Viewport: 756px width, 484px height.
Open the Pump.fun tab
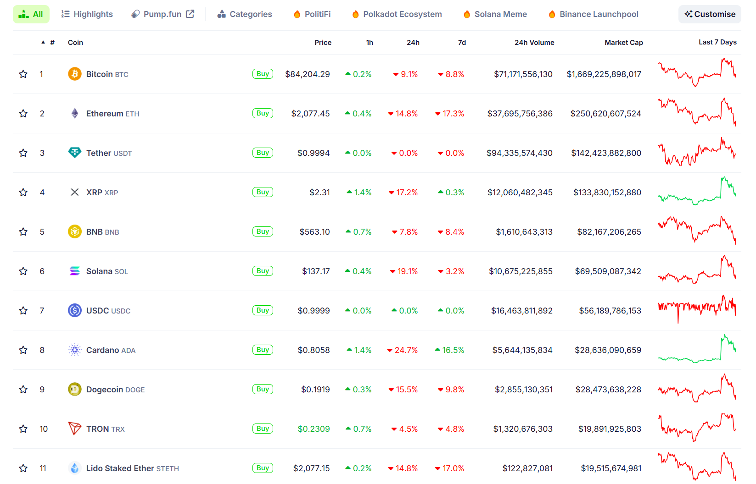click(163, 14)
